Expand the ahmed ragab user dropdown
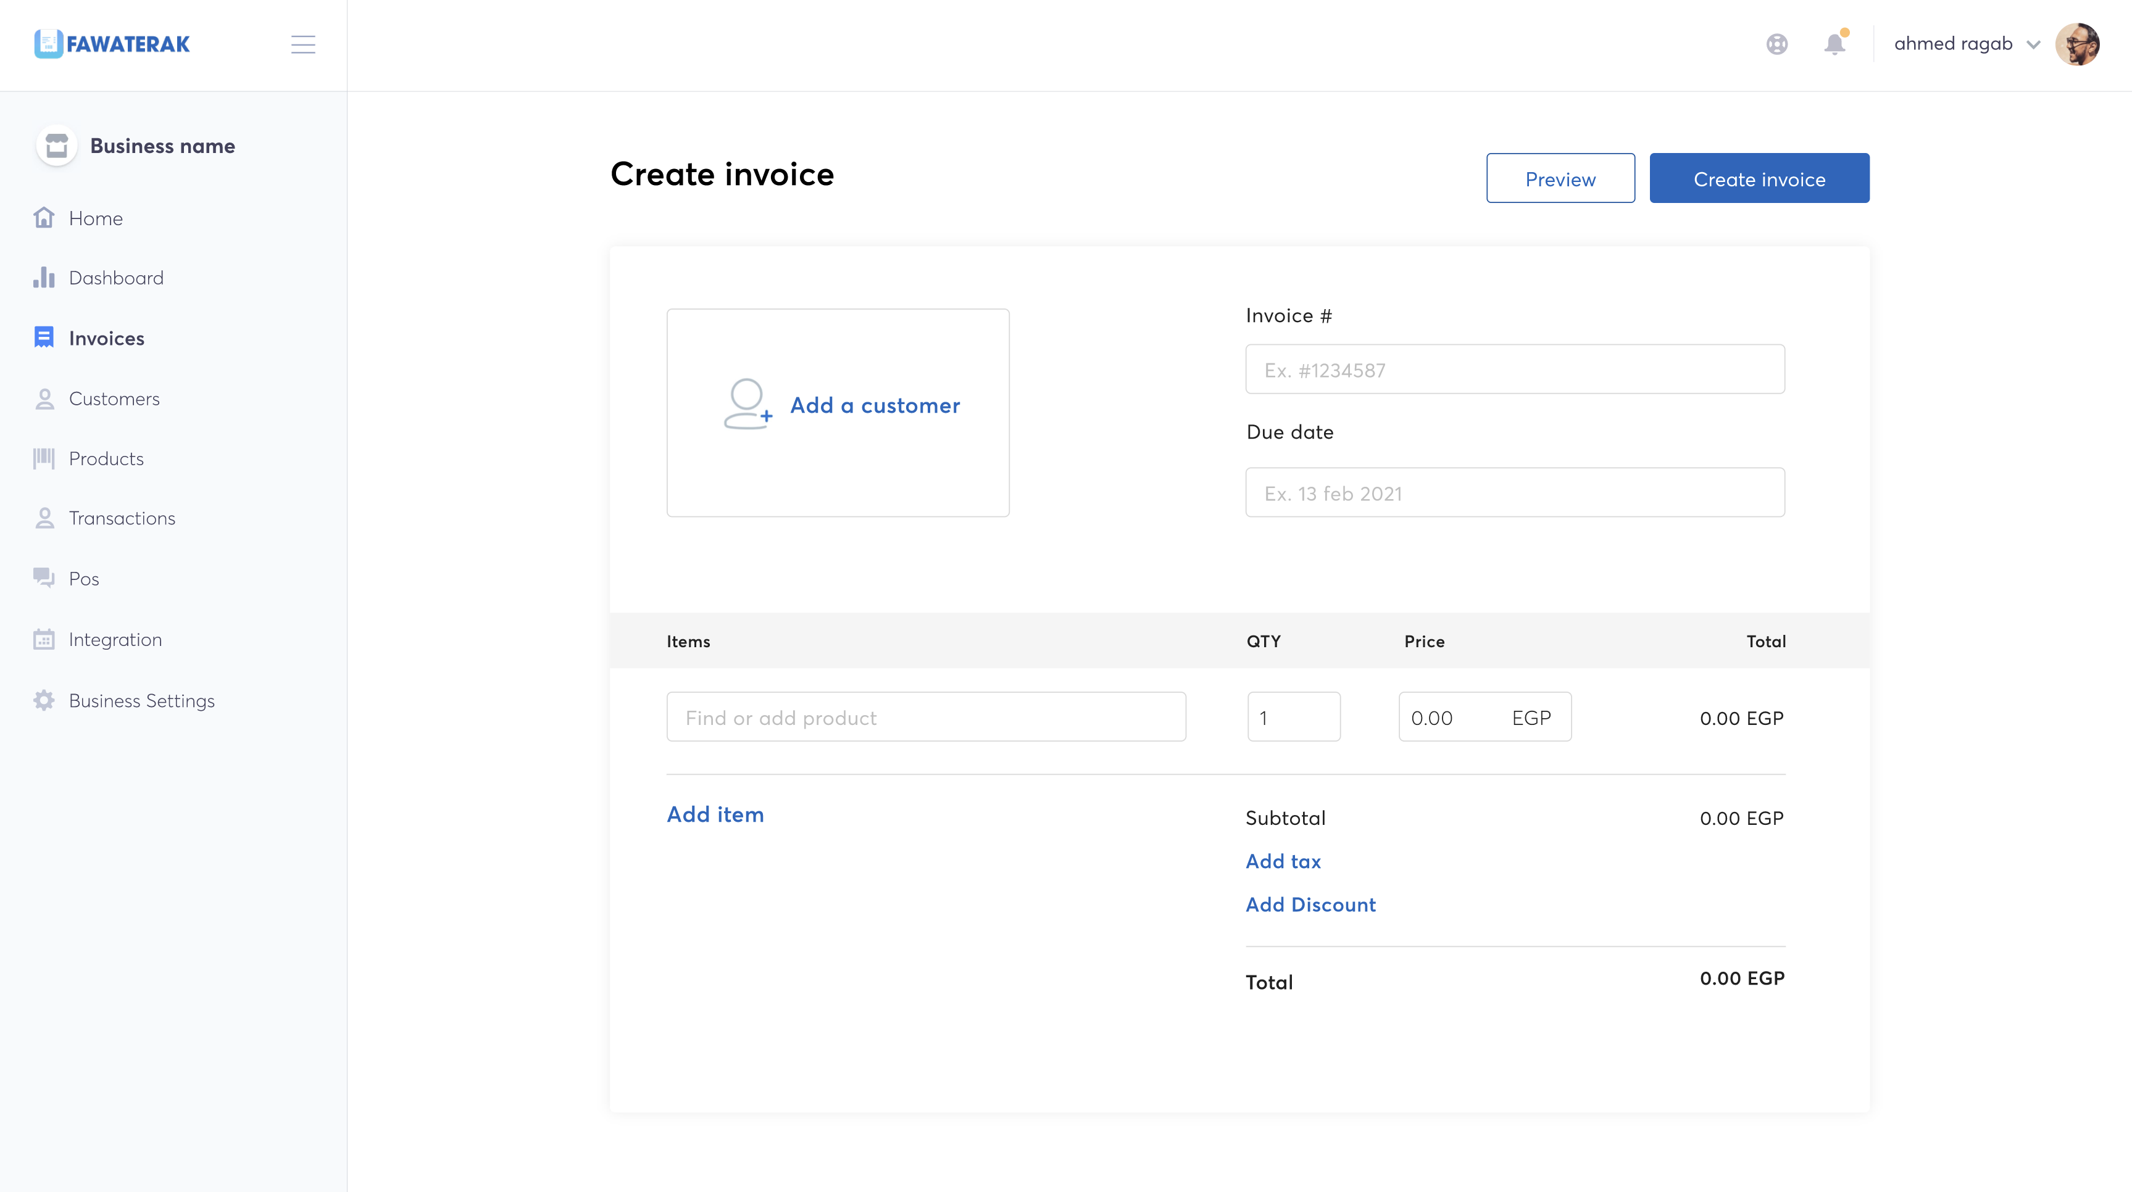2132x1192 pixels. [x=2033, y=44]
